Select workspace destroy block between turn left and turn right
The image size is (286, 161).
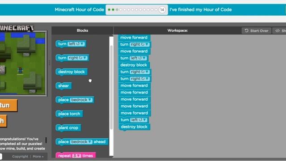click(134, 65)
